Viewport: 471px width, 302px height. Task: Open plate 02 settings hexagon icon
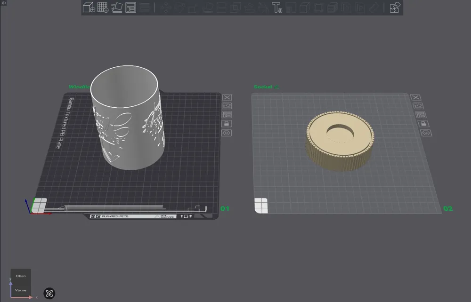(x=426, y=133)
